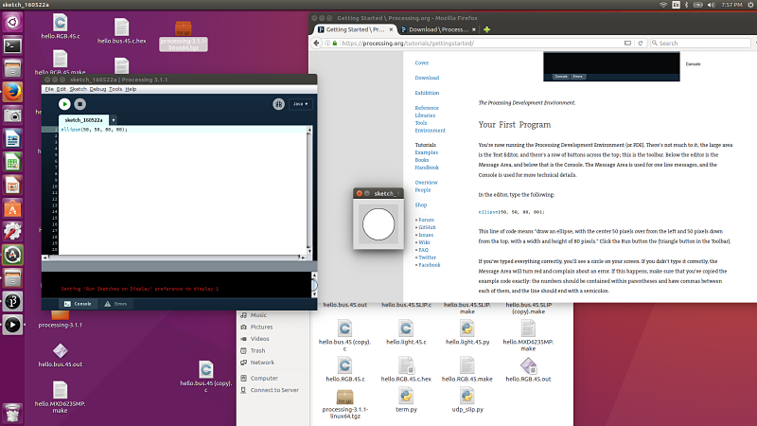
Task: Close the sketch output window
Action: coord(360,193)
